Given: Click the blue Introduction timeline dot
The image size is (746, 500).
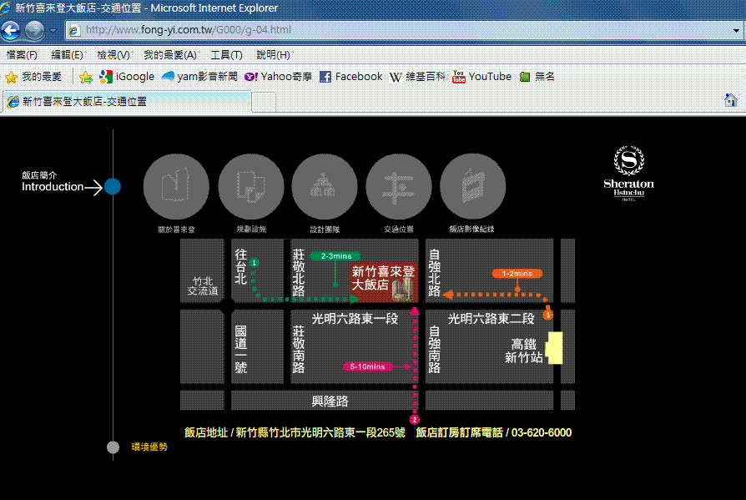Looking at the screenshot, I should 113,186.
